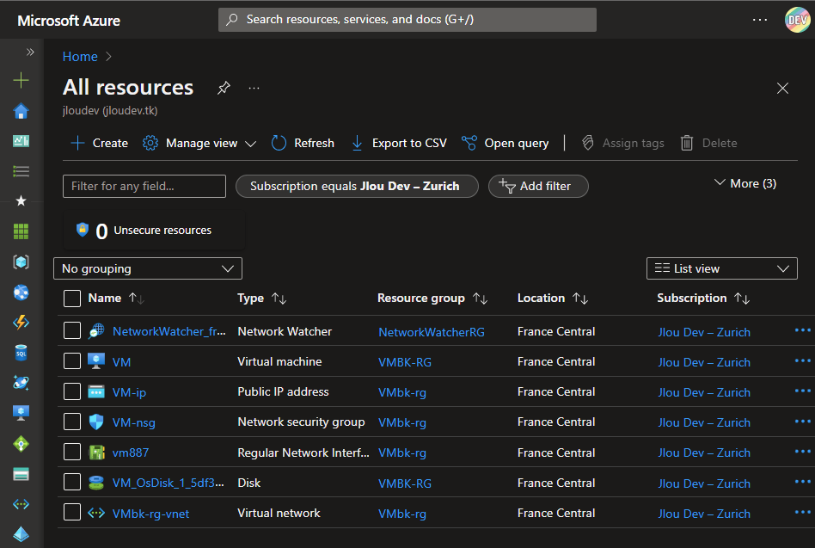Check the VM-nsg row checkbox
815x548 pixels.
(72, 422)
